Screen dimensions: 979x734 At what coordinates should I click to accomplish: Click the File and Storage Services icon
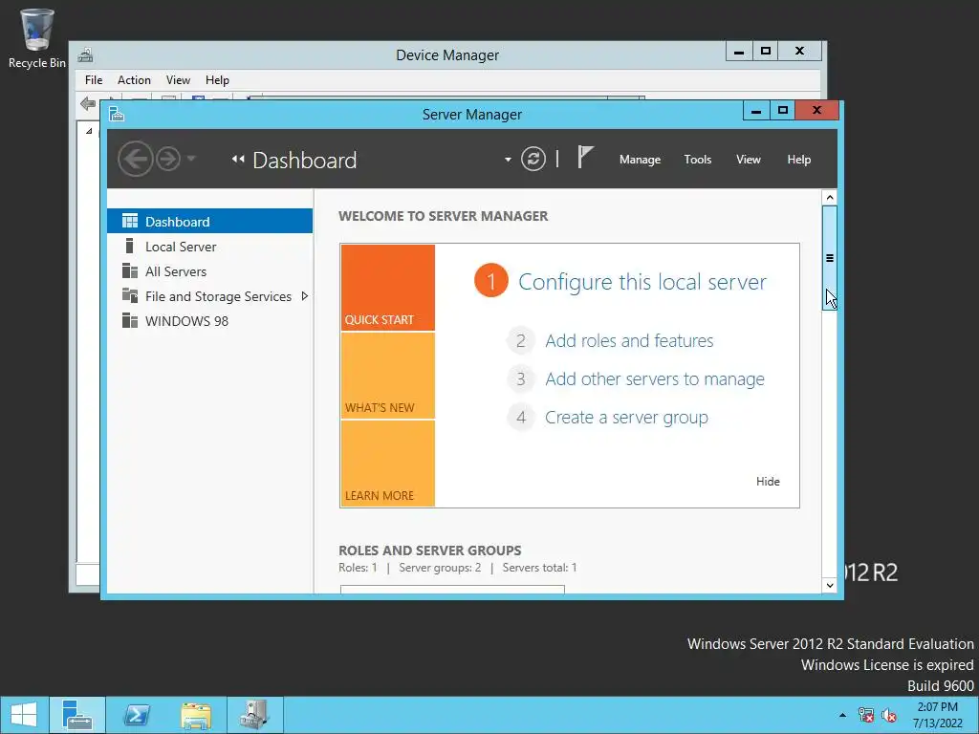point(130,295)
